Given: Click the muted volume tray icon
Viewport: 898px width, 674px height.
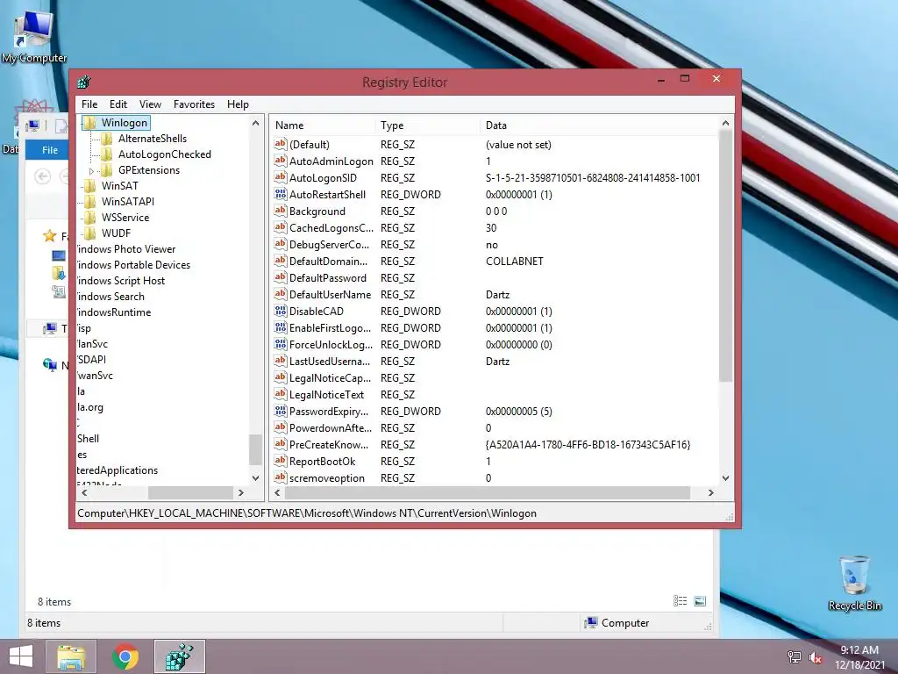Looking at the screenshot, I should click(x=816, y=657).
